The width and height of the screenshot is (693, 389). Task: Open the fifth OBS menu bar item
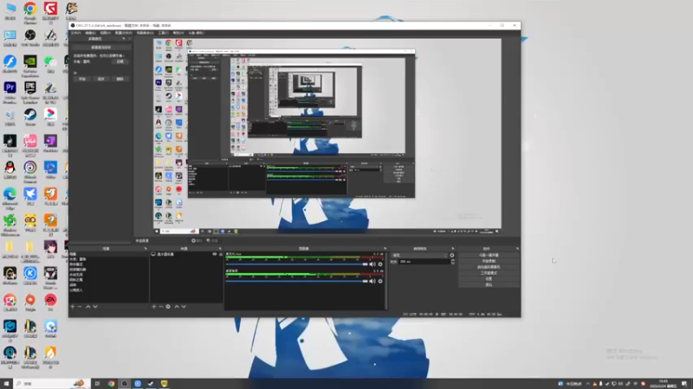point(145,33)
